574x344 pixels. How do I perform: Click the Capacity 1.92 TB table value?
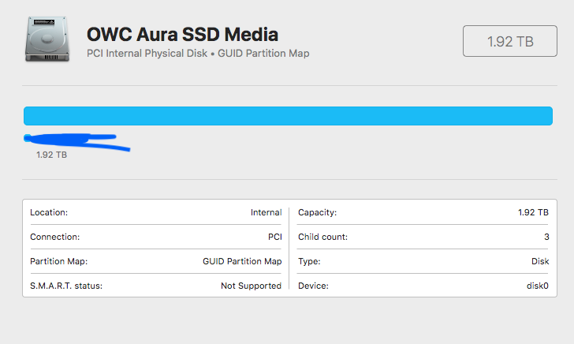533,212
